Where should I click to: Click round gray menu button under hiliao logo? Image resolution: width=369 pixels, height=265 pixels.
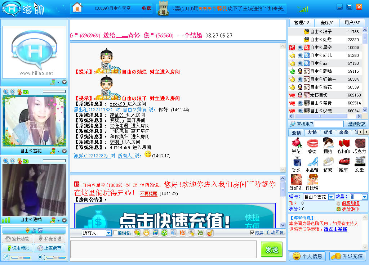tap(64, 82)
